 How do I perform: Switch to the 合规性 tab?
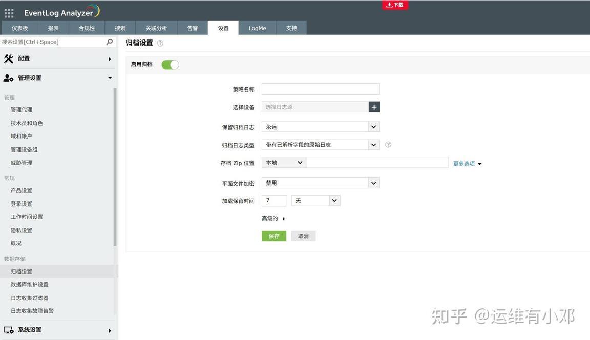pyautogui.click(x=87, y=28)
